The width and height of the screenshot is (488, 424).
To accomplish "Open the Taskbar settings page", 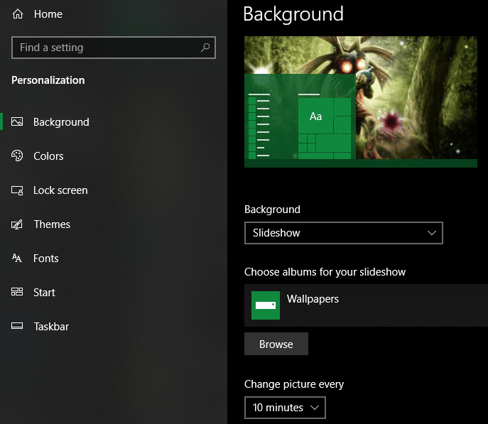I will click(x=51, y=326).
